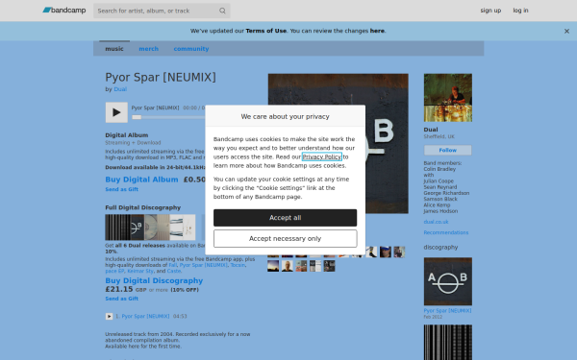Click the Follow button

click(x=448, y=151)
